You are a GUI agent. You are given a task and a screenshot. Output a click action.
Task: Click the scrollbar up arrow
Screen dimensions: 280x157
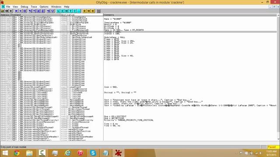point(278,16)
